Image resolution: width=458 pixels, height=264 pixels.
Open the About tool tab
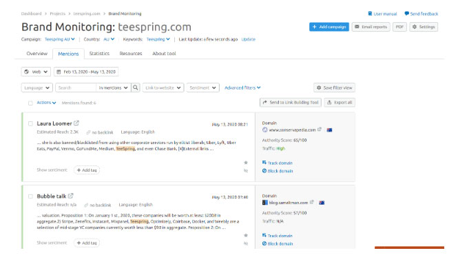click(x=164, y=54)
